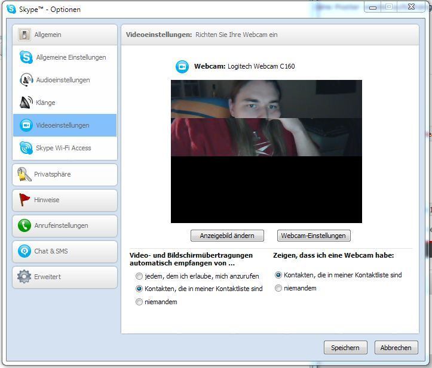
Task: Click the Skype logo beside Allgemeine Einstellungen
Action: click(x=26, y=57)
